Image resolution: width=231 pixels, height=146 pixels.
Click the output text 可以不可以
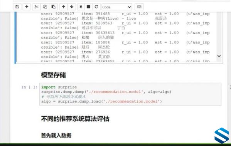click(x=91, y=28)
